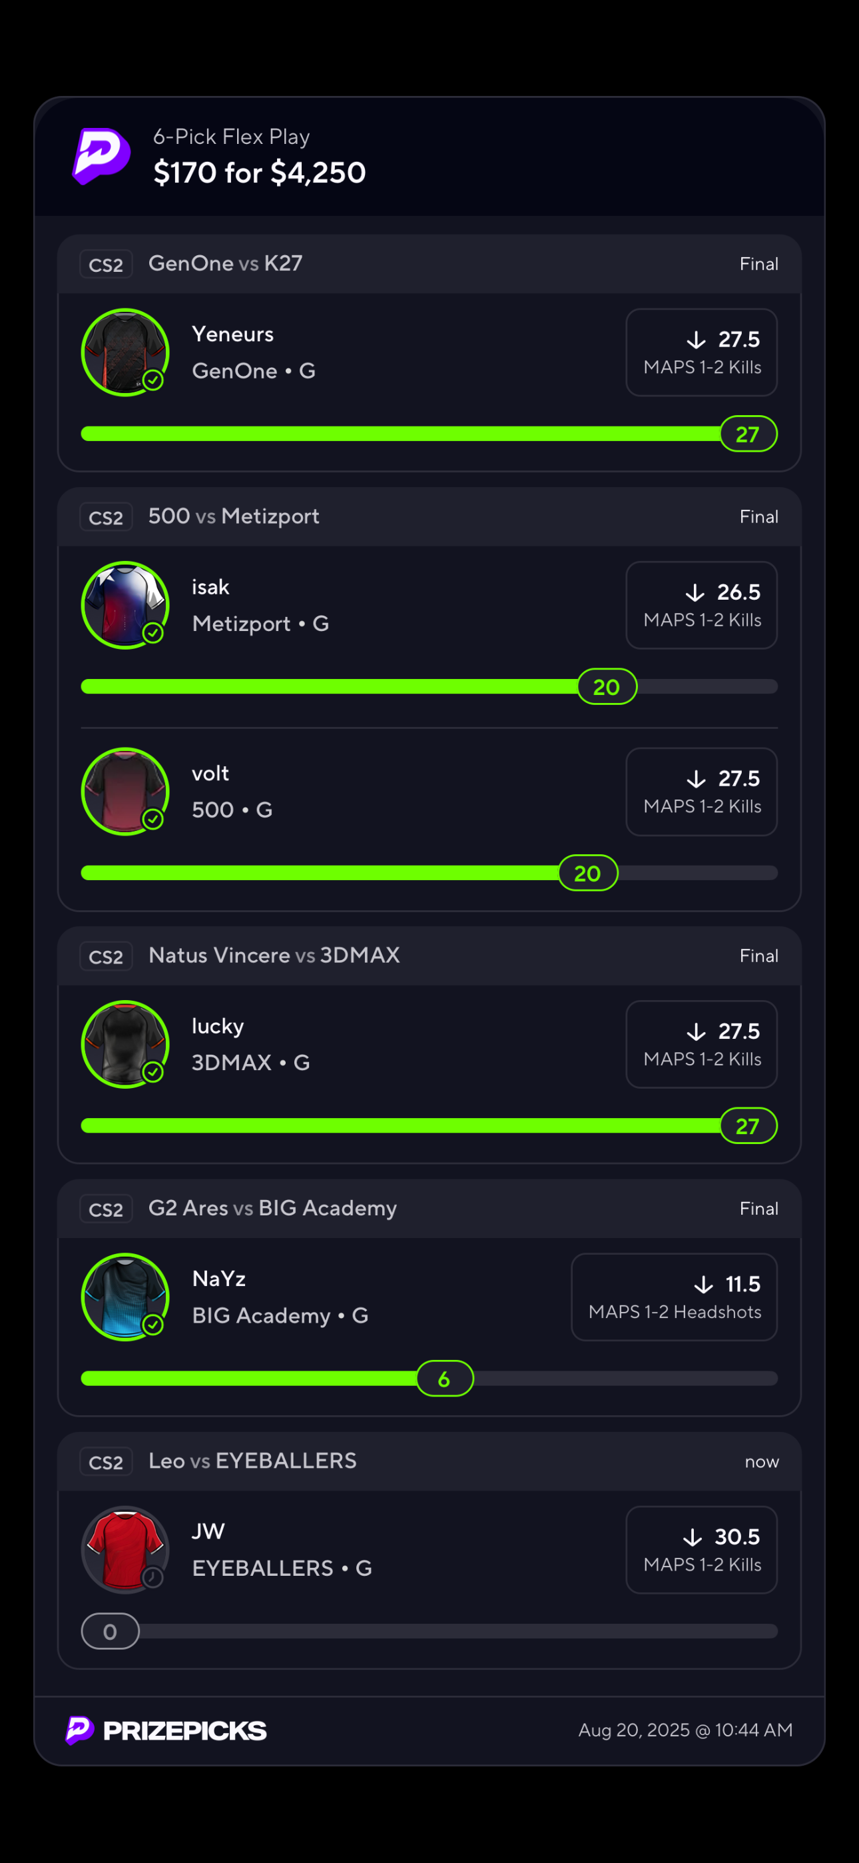Click the 6-Pick Flex Play title
Image resolution: width=859 pixels, height=1863 pixels.
click(x=231, y=137)
